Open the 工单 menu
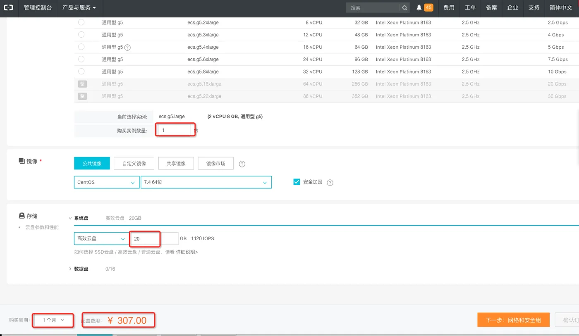This screenshot has width=579, height=336. pyautogui.click(x=470, y=8)
